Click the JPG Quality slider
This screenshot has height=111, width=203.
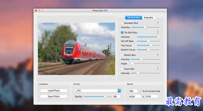[x=98, y=97]
